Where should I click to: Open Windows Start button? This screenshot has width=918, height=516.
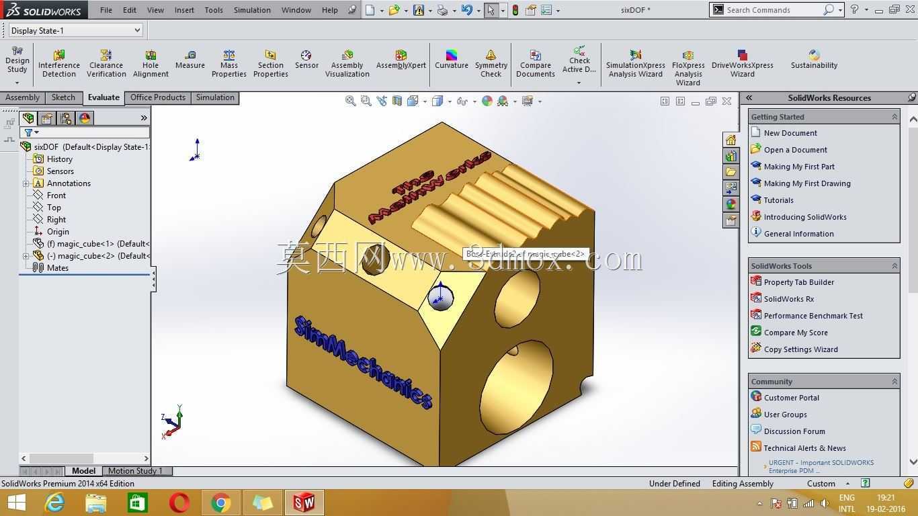(16, 503)
